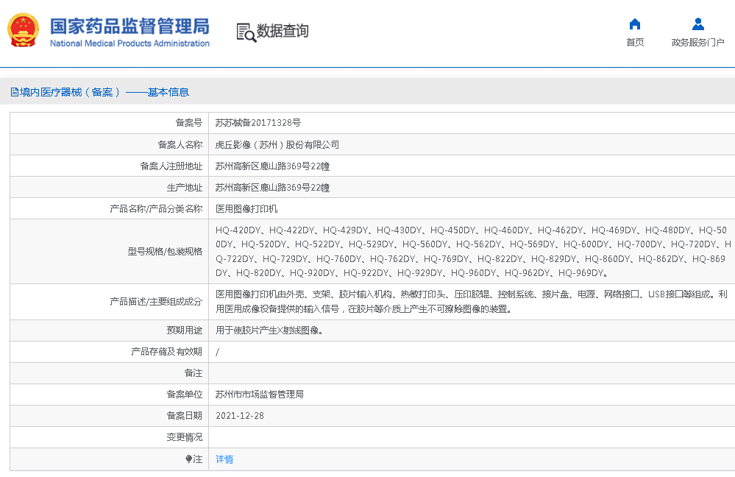Click the intended use text 用于使胶片产生X射线图像
The width and height of the screenshot is (735, 477).
[269, 331]
